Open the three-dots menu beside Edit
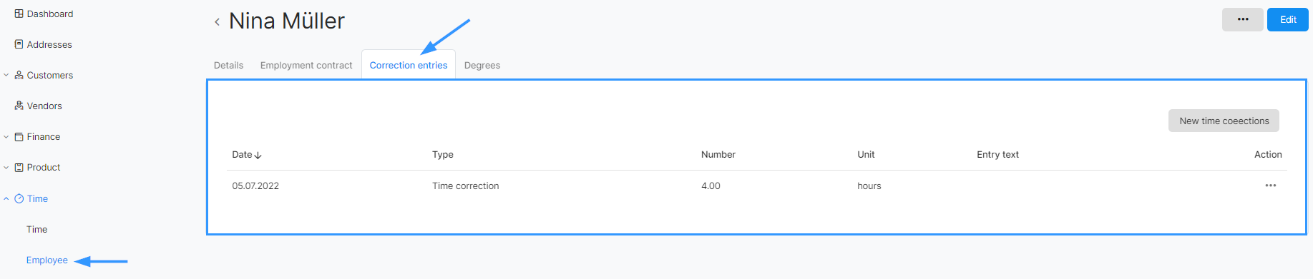The height and width of the screenshot is (279, 1313). click(x=1242, y=19)
